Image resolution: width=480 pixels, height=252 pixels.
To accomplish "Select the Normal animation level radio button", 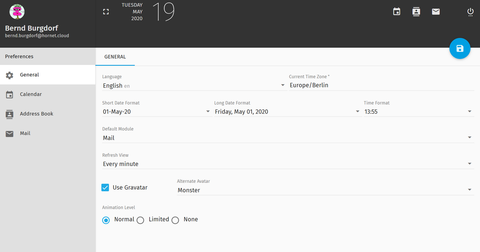I will [x=106, y=220].
